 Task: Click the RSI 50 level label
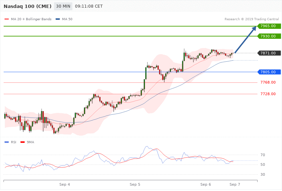click(x=262, y=164)
